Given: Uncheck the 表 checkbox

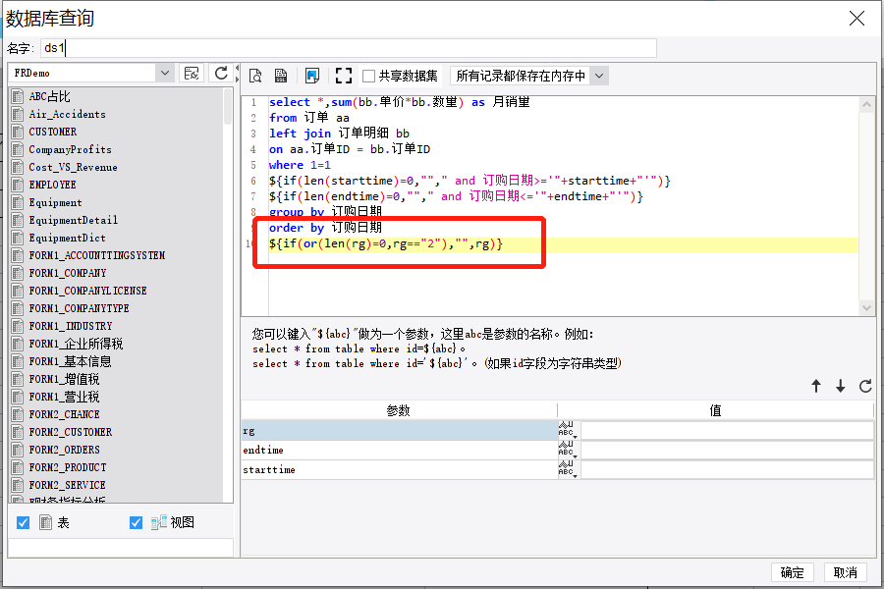Looking at the screenshot, I should click(x=24, y=522).
